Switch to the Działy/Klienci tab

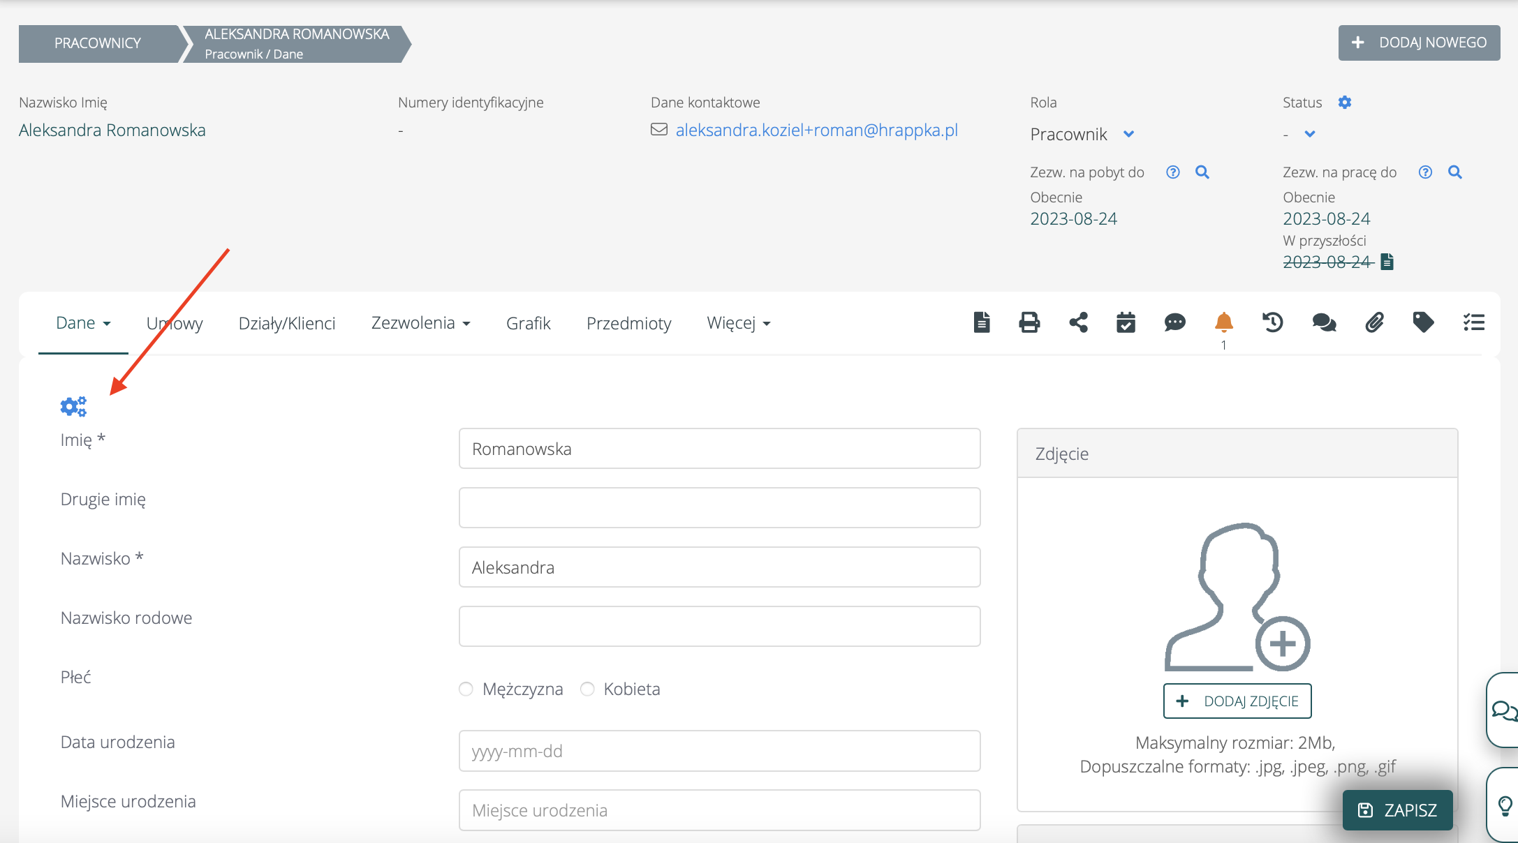coord(286,323)
